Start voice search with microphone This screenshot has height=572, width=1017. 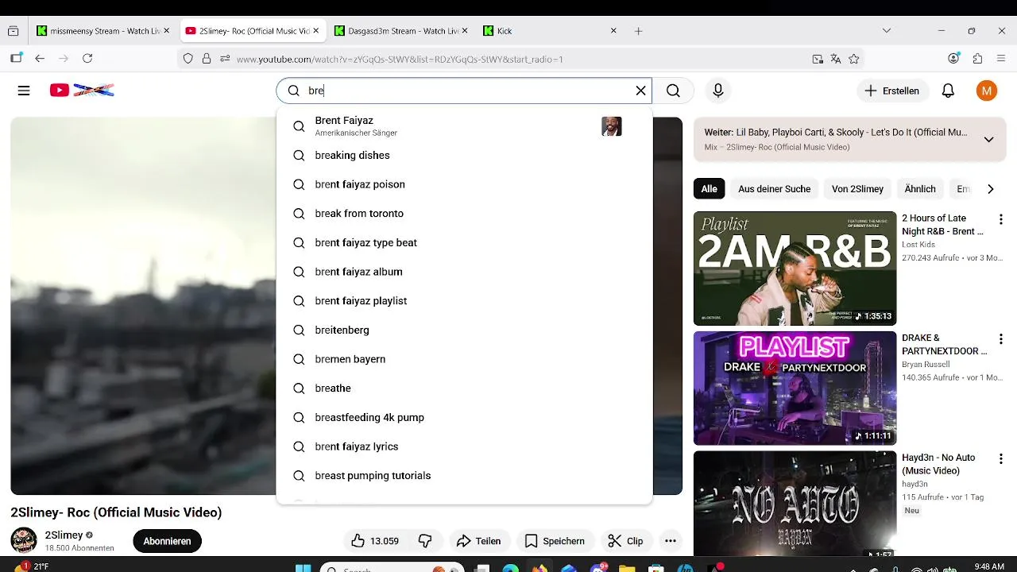(718, 91)
